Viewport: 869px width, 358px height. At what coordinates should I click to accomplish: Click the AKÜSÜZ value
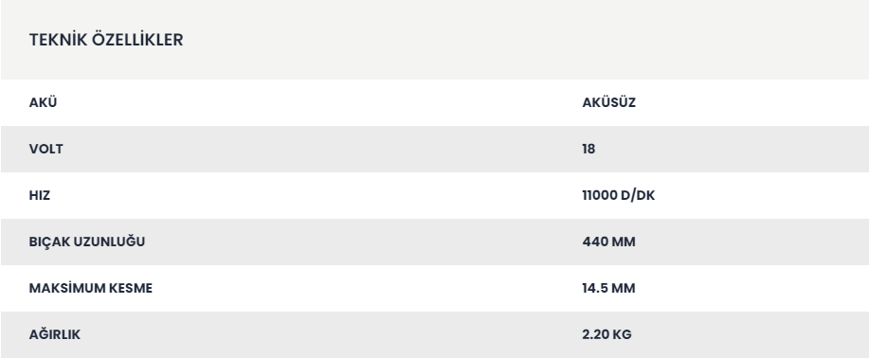[x=608, y=102]
